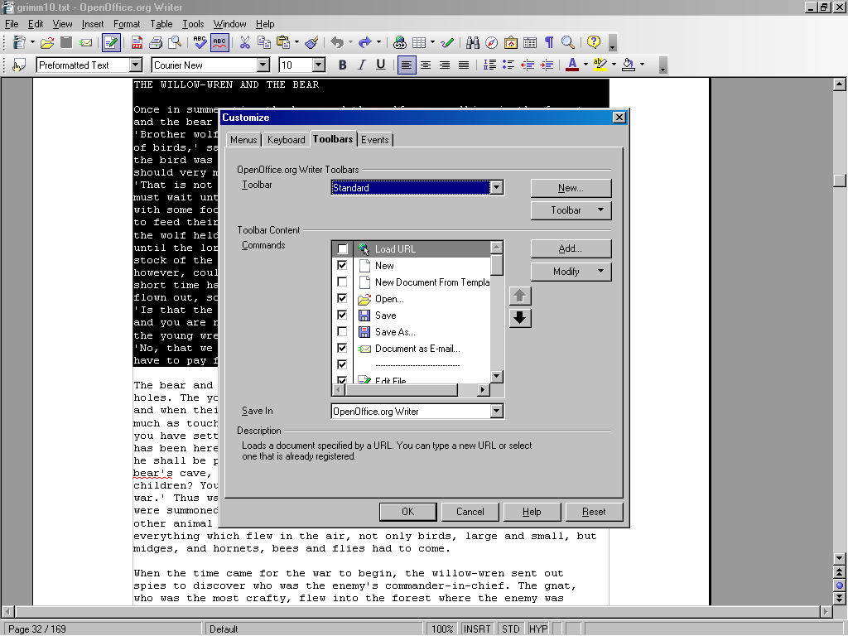Image resolution: width=848 pixels, height=636 pixels.
Task: Click the Document as E-mail toolbar icon
Action: (x=85, y=42)
